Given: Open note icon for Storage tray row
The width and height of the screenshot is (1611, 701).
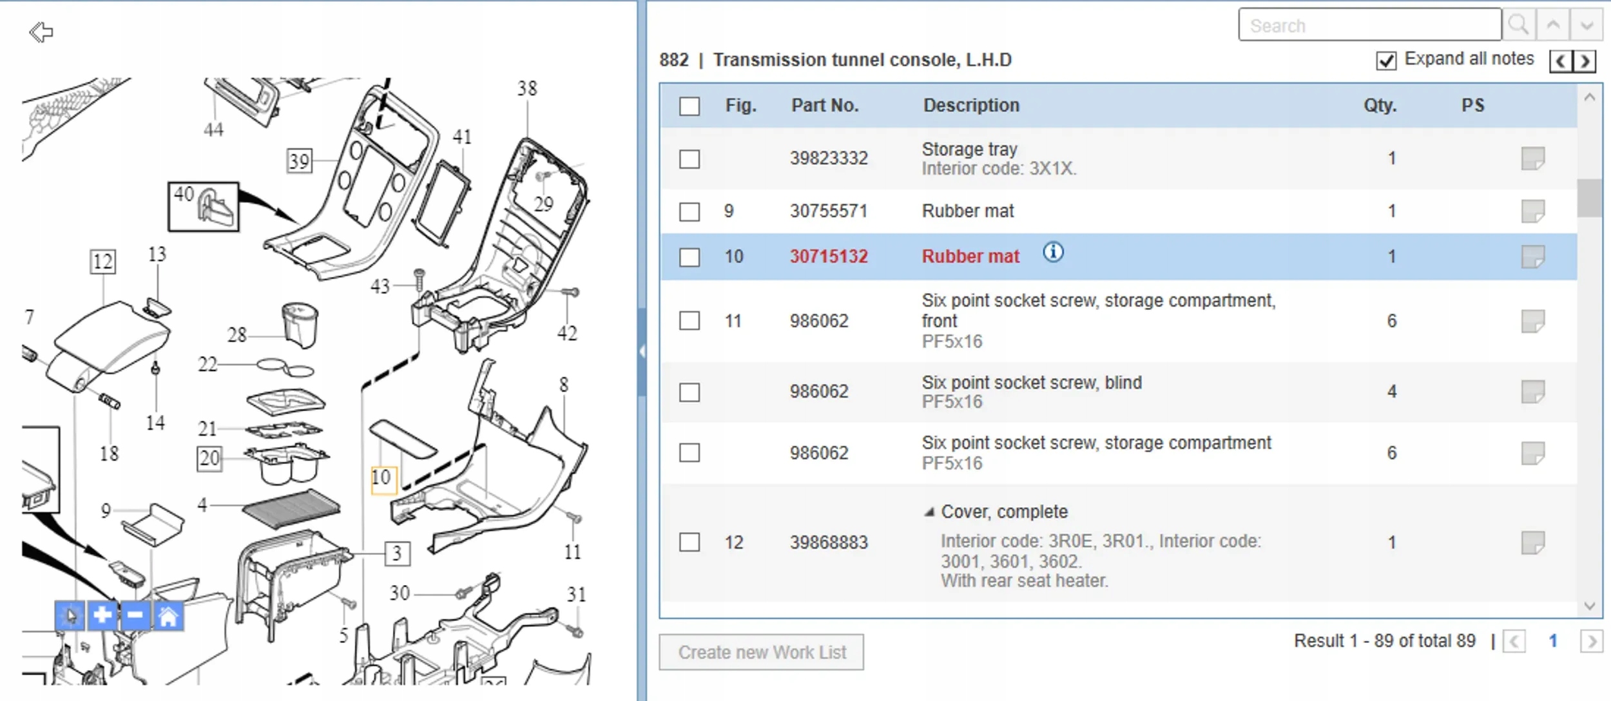Looking at the screenshot, I should click(1532, 158).
